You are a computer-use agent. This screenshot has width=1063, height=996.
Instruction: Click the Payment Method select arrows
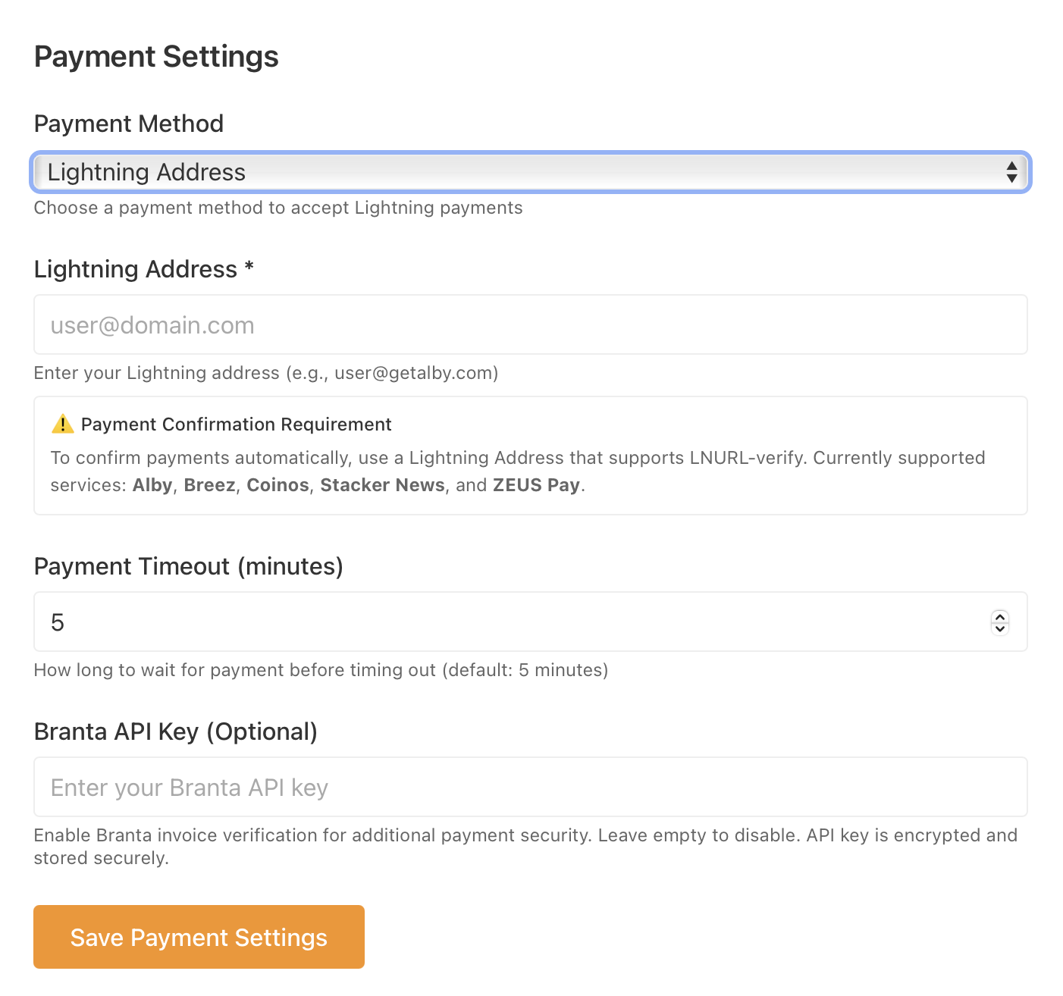(1011, 172)
